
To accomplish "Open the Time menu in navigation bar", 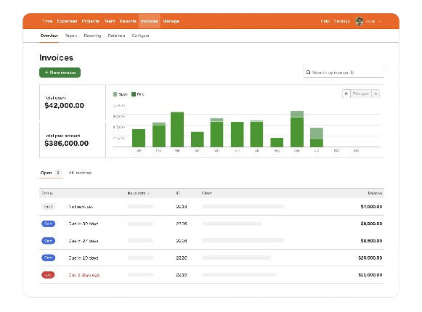I will click(47, 21).
